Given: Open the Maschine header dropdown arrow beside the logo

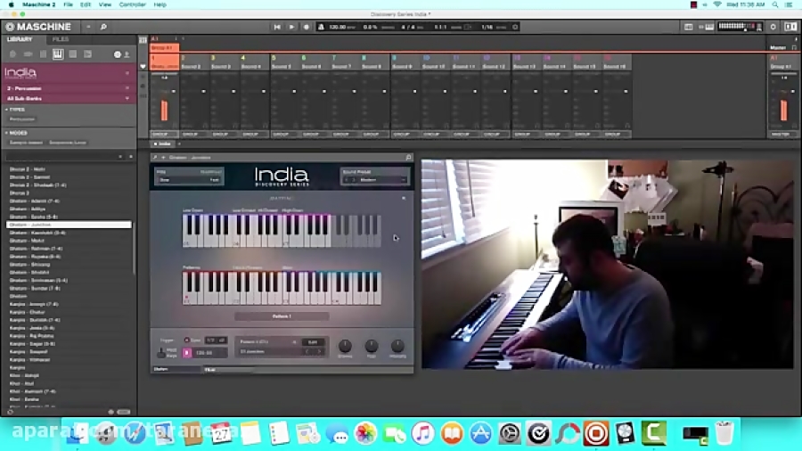Looking at the screenshot, I should pos(88,27).
